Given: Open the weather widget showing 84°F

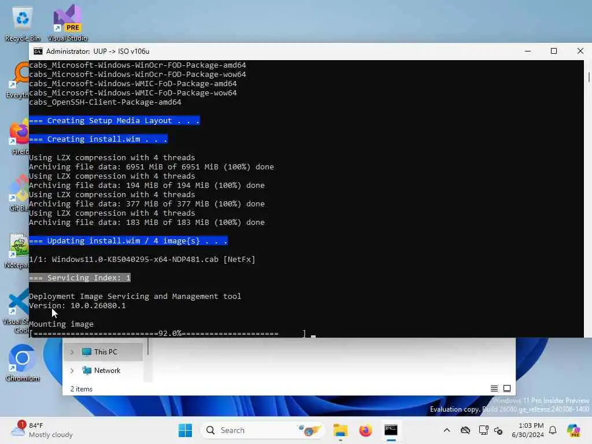Looking at the screenshot, I should coord(42,430).
